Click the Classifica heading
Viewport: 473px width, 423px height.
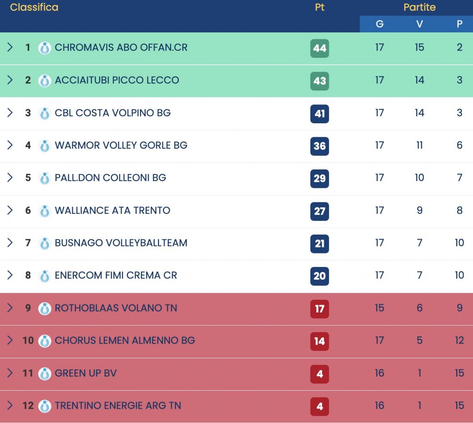pyautogui.click(x=34, y=7)
